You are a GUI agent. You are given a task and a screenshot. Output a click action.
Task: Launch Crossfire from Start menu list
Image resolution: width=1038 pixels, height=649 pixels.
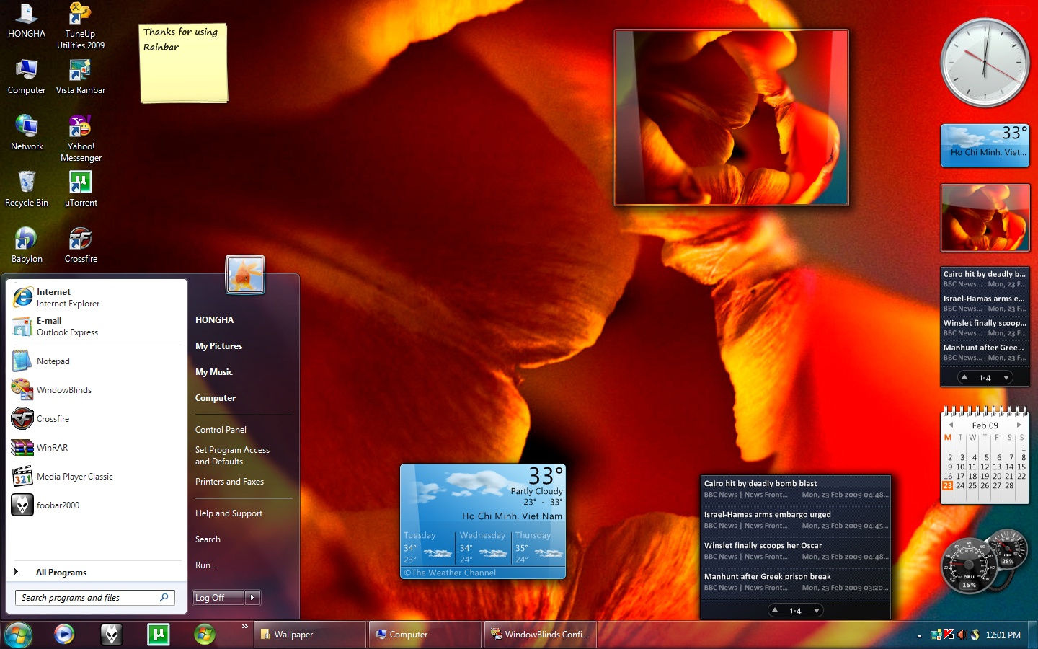click(x=97, y=418)
